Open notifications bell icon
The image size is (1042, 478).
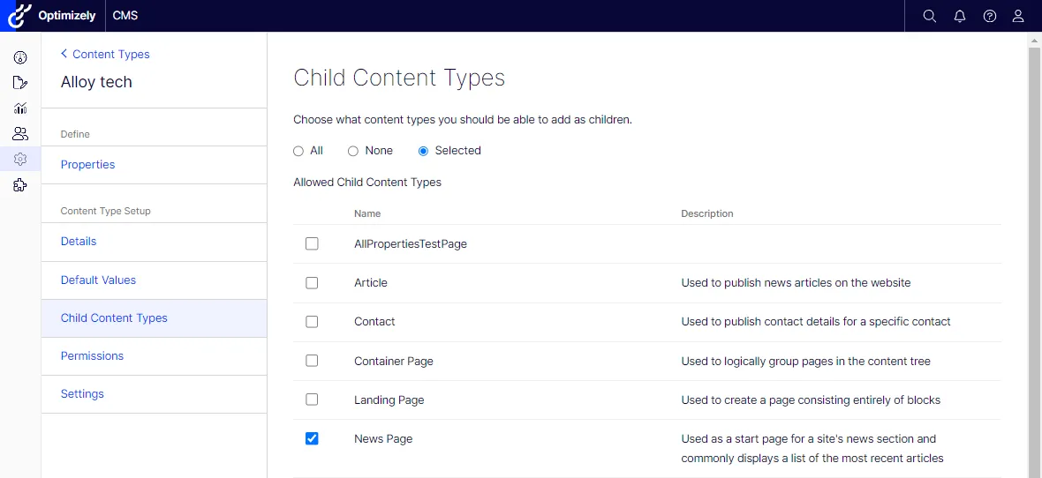pyautogui.click(x=960, y=16)
